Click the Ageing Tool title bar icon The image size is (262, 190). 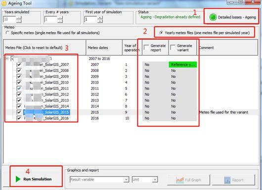[x=4, y=3]
